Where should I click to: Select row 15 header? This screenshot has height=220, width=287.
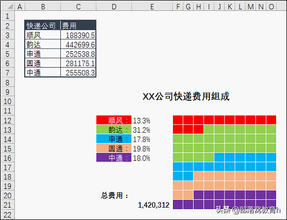(8, 149)
